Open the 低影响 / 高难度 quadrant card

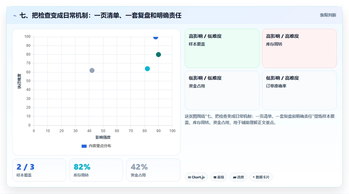[x=299, y=90]
